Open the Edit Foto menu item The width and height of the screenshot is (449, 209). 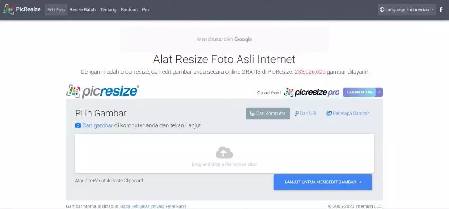56,9
